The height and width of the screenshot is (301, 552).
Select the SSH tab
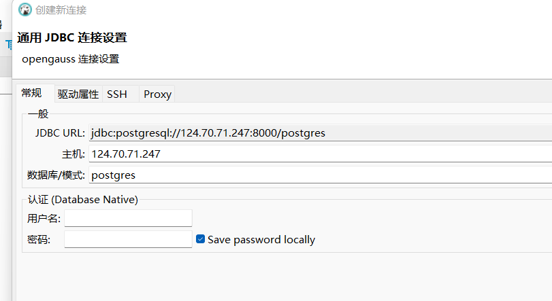[x=117, y=94]
